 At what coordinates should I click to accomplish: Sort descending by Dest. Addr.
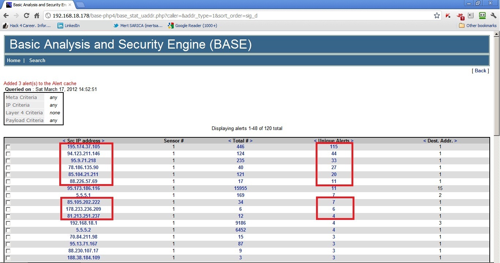(x=455, y=141)
